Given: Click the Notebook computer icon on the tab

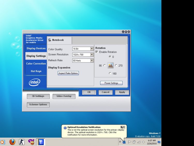Looking at the screenshot, I should point(50,40).
